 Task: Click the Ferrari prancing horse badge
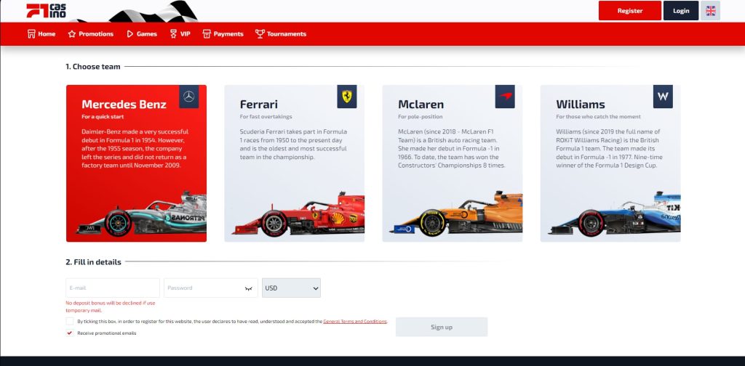pos(347,97)
